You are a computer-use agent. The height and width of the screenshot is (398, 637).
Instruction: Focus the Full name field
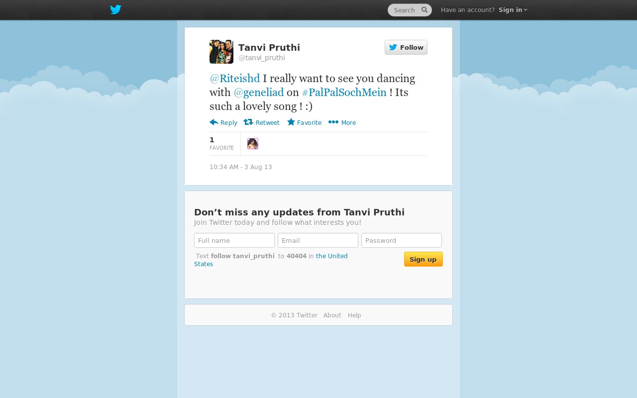click(x=234, y=240)
